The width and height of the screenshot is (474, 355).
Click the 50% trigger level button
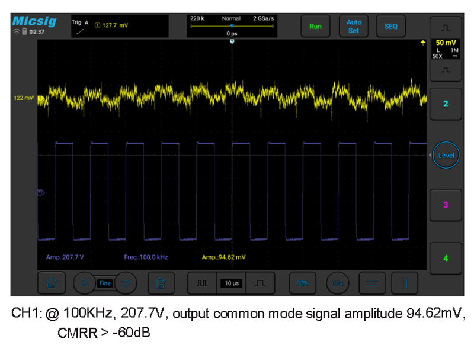pos(302,283)
